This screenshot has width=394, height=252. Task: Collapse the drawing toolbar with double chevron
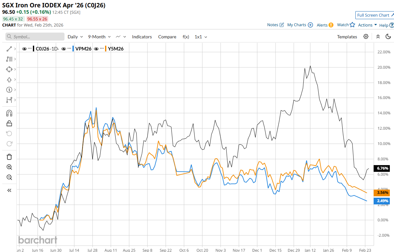point(9,190)
